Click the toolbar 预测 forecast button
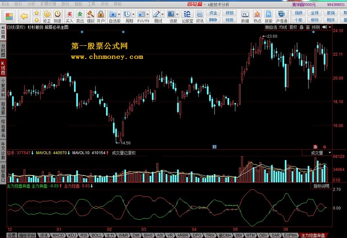347x238 pixels. coord(230,20)
